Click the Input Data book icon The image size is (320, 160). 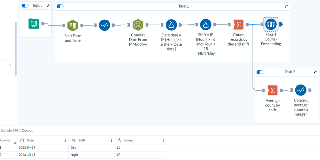pyautogui.click(x=34, y=24)
